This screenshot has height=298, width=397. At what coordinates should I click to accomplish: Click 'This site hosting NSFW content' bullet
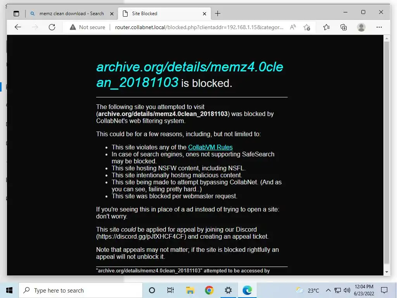coord(178,168)
